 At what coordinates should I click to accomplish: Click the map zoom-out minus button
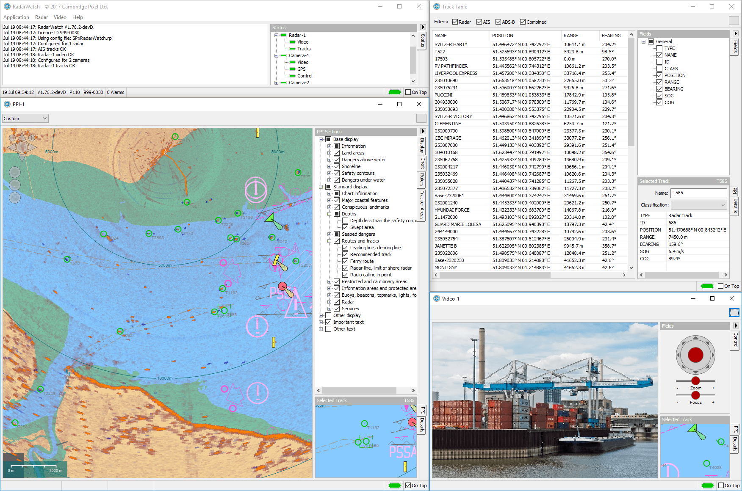click(x=12, y=138)
